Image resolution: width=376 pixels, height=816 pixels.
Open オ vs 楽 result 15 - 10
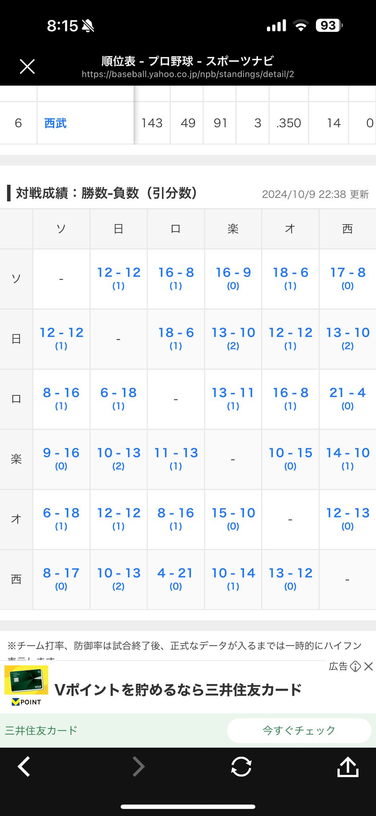point(233,518)
